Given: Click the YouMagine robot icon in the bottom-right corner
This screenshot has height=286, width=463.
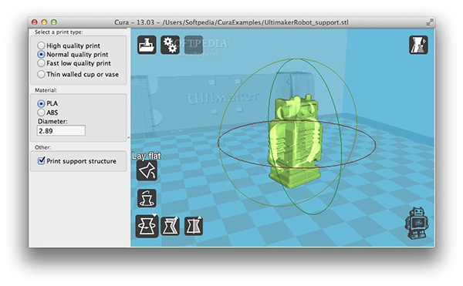Looking at the screenshot, I should tap(417, 223).
